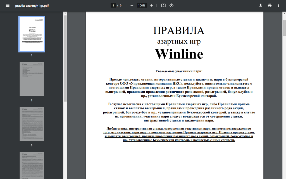286x179 pixels.
Task: Download the PDF file
Action: (261, 6)
